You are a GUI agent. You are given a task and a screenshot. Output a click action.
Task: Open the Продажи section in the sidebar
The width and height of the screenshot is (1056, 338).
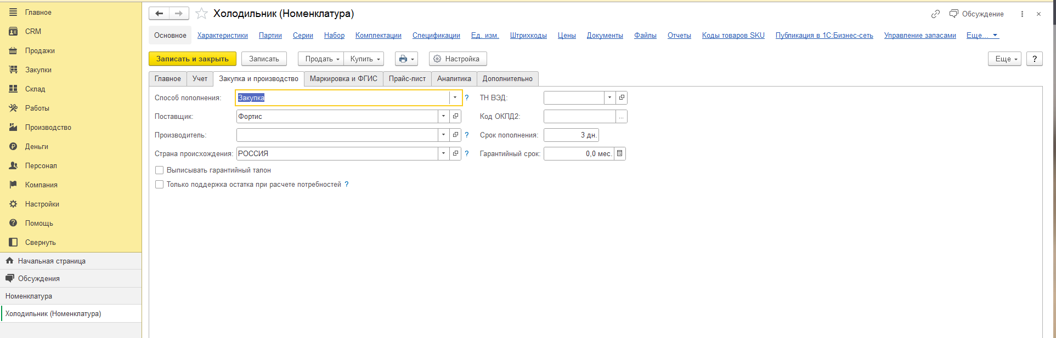click(x=71, y=50)
